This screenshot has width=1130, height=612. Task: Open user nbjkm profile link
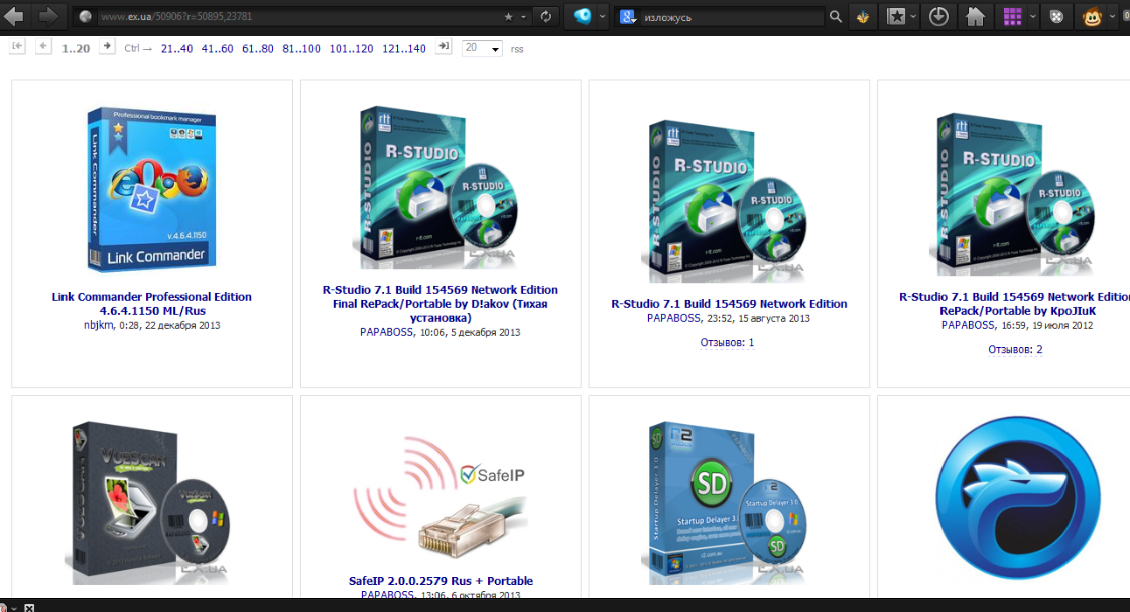(x=98, y=325)
